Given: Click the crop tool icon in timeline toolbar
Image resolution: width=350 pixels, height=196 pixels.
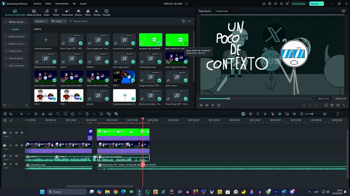Looking at the screenshot, I should (65, 114).
